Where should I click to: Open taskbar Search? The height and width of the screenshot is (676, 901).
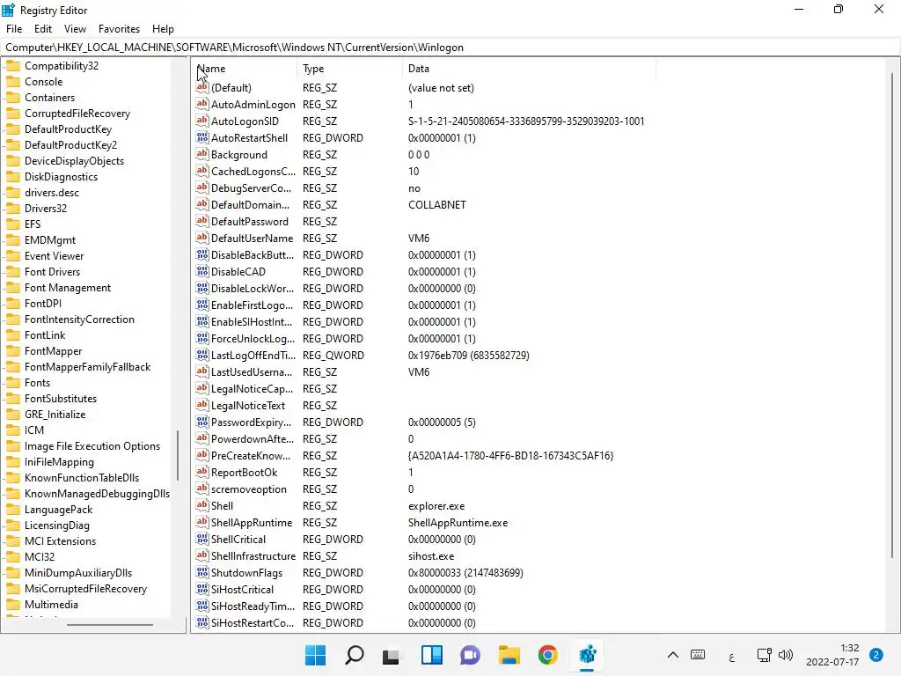354,655
